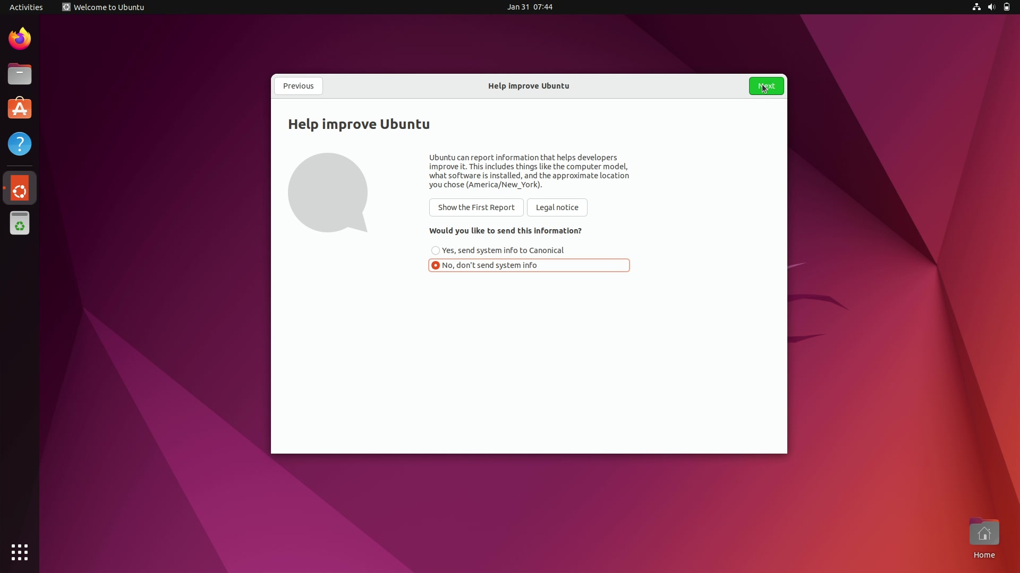Open the Help icon in dock
Screen dimensions: 1020x573
point(20,144)
